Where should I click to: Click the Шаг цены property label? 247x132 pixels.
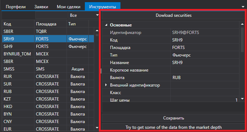point(120,100)
